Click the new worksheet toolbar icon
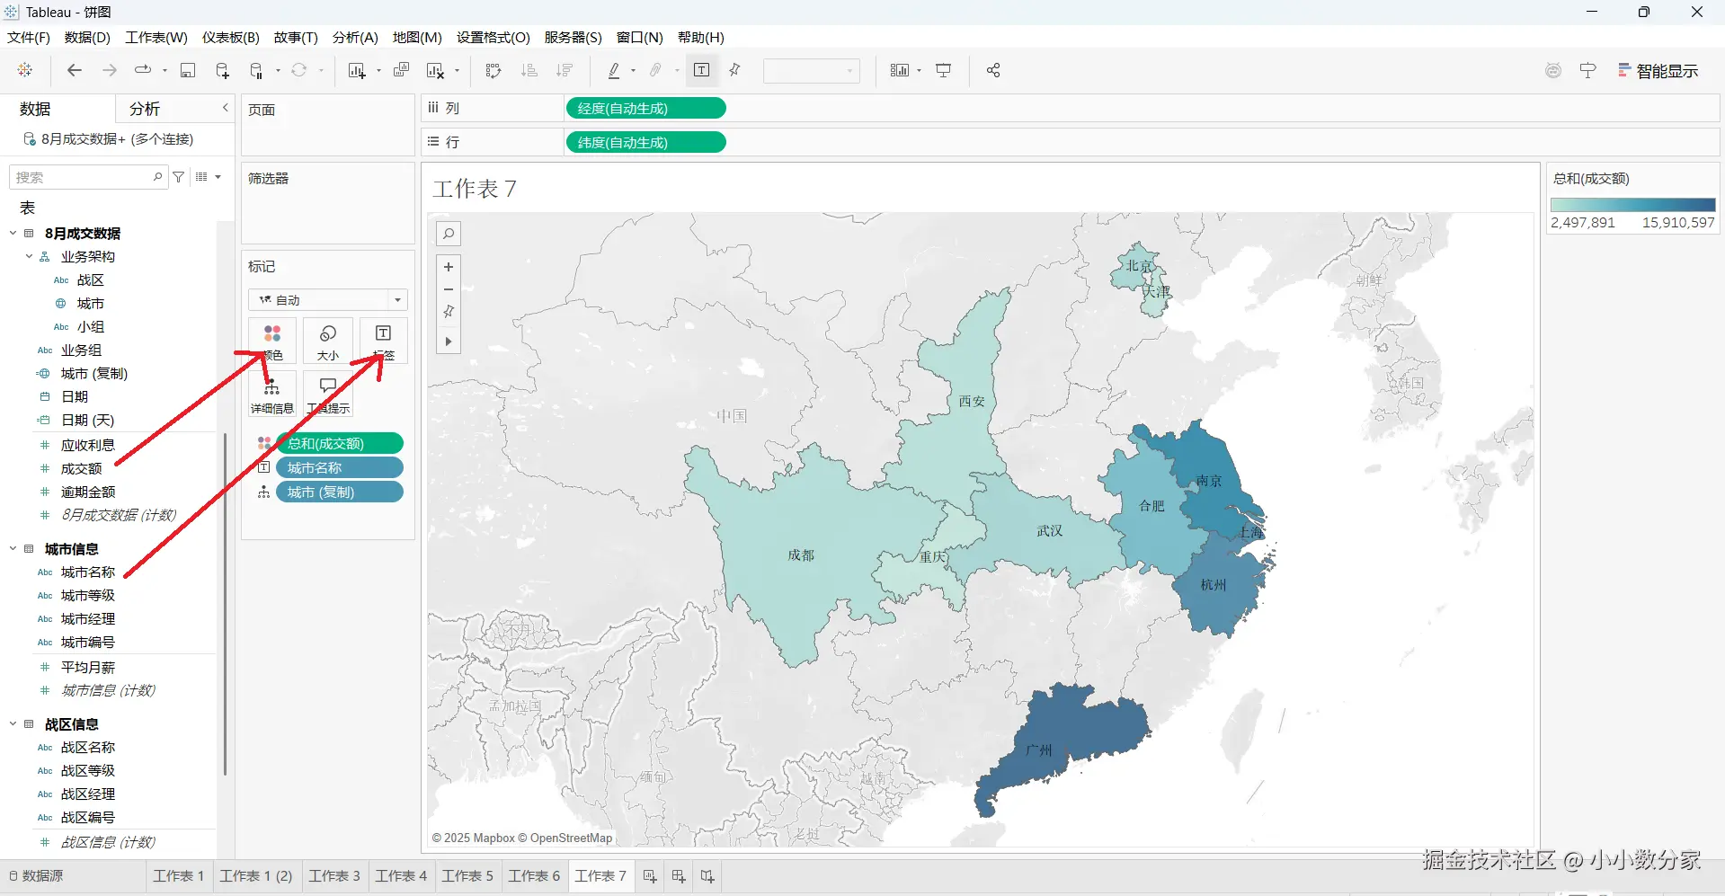Viewport: 1725px width, 896px height. point(358,70)
